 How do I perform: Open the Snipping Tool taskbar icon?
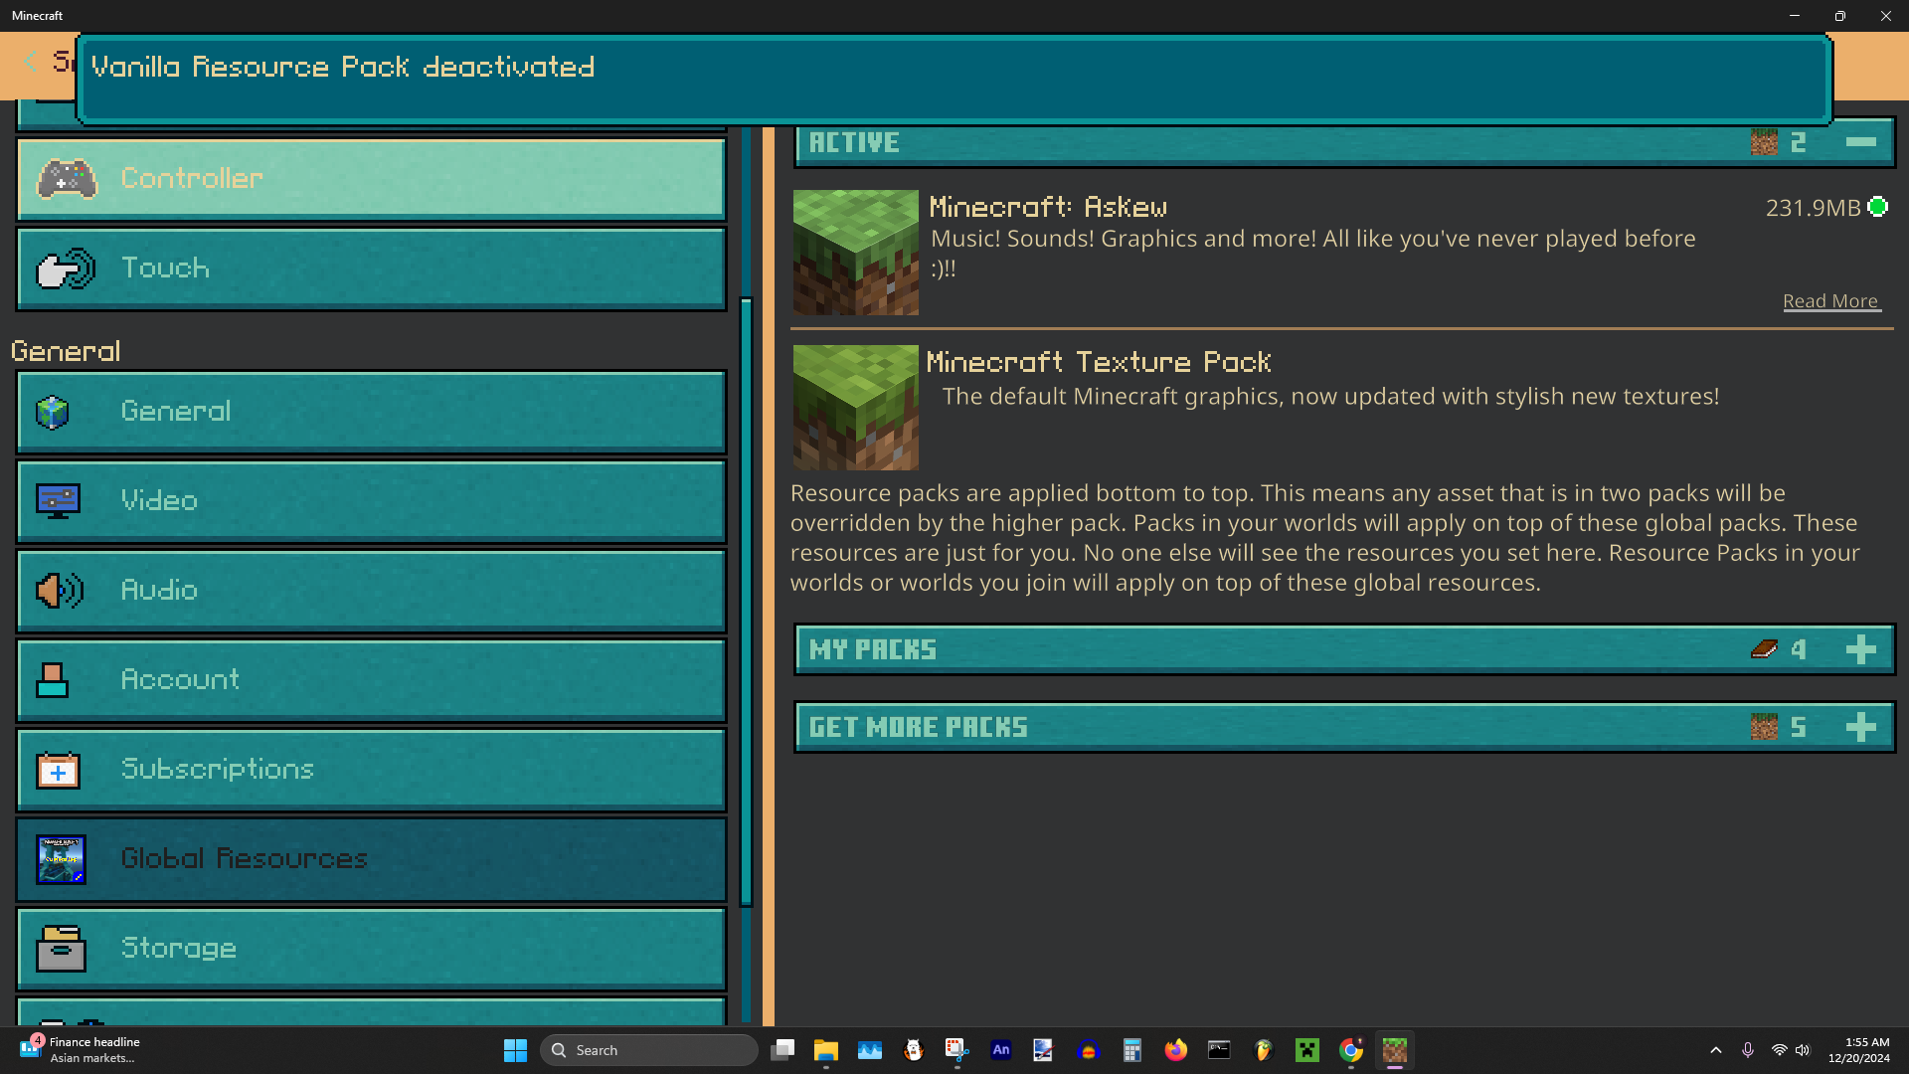pos(957,1050)
